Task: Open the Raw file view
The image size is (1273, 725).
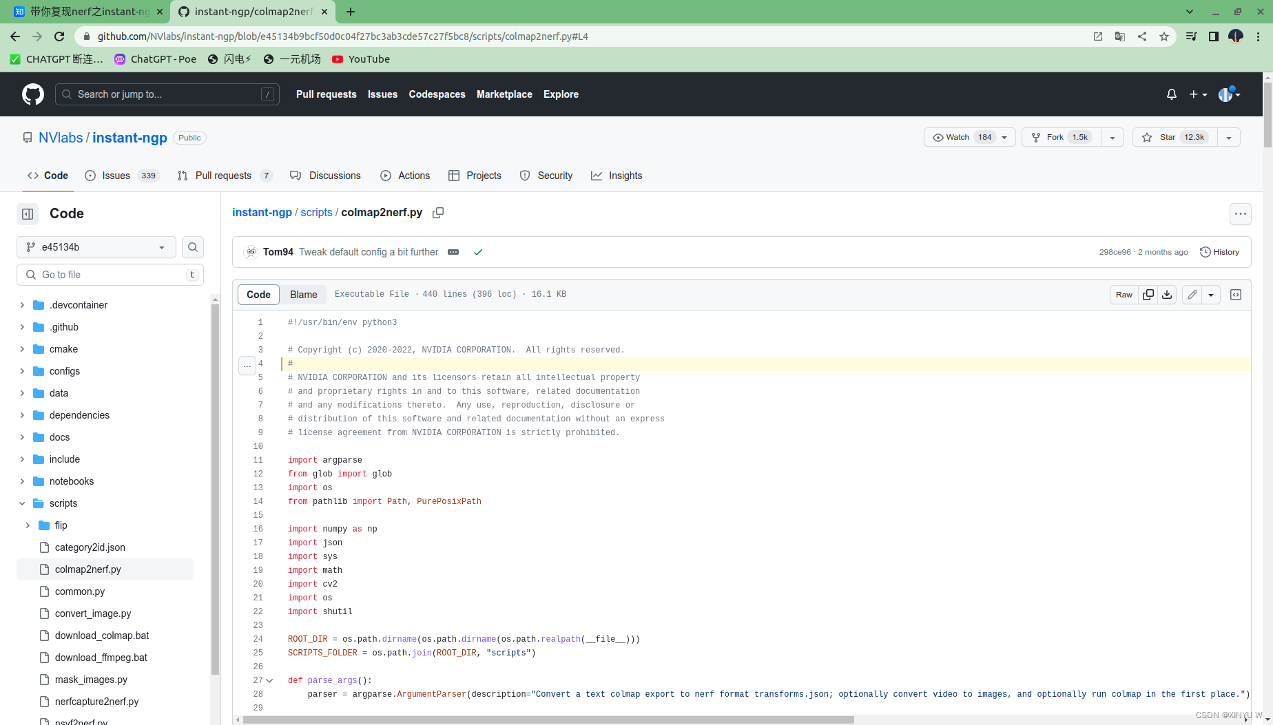Action: [x=1124, y=295]
